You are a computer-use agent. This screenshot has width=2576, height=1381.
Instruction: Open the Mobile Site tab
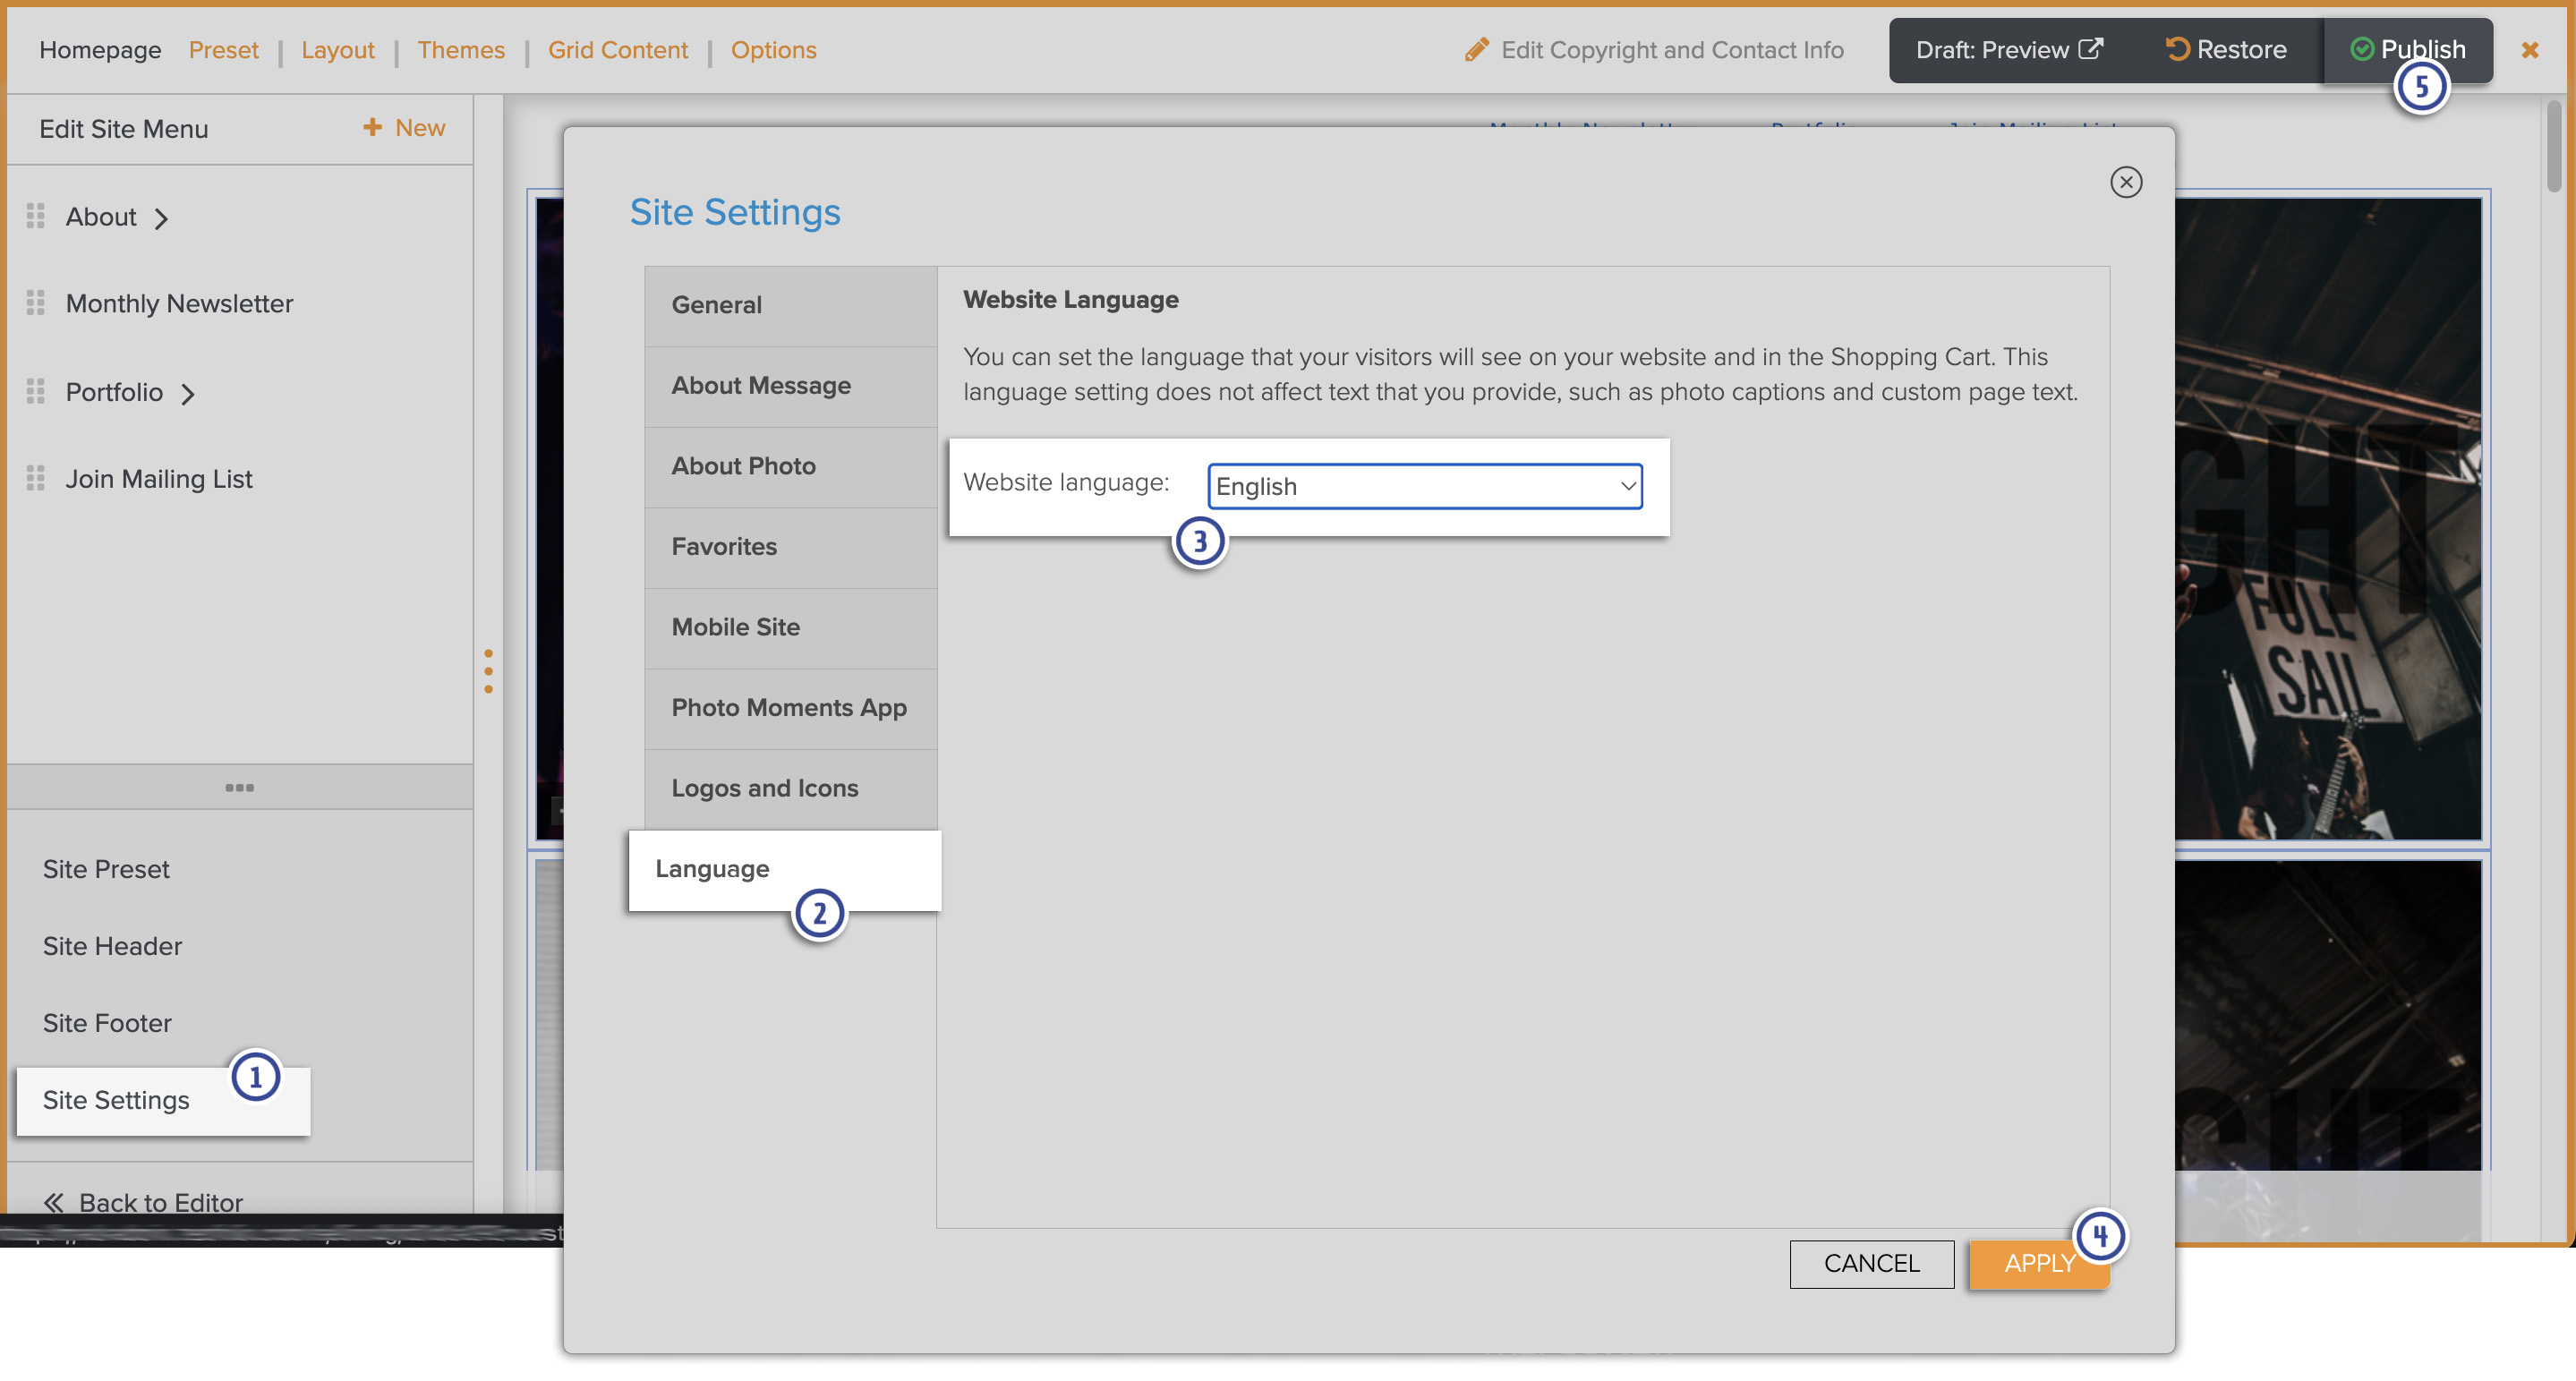pyautogui.click(x=791, y=627)
